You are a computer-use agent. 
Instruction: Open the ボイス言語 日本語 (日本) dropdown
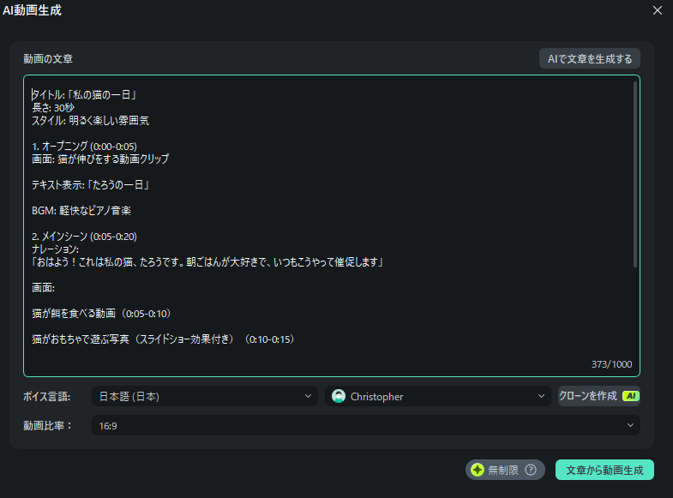[x=205, y=396]
